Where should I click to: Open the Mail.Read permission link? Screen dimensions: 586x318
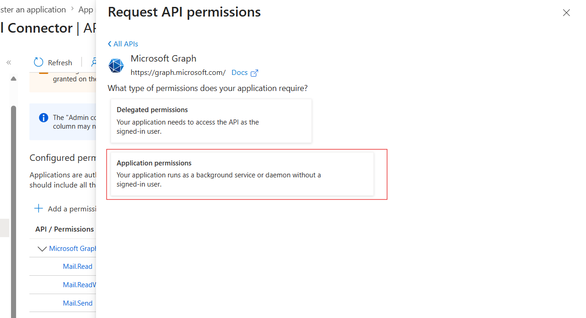(78, 267)
